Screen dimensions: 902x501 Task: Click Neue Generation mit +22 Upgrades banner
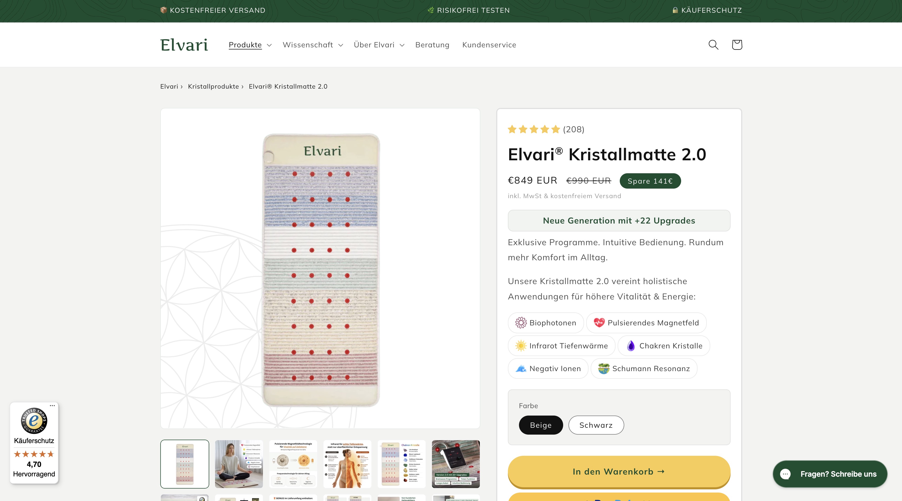pos(619,221)
